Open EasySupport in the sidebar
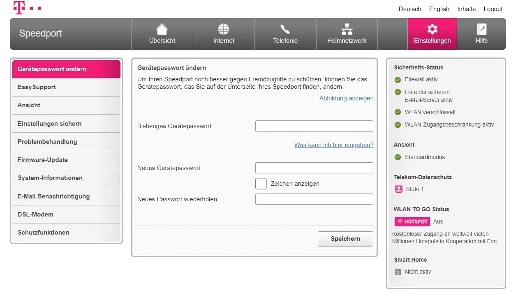 tap(66, 87)
